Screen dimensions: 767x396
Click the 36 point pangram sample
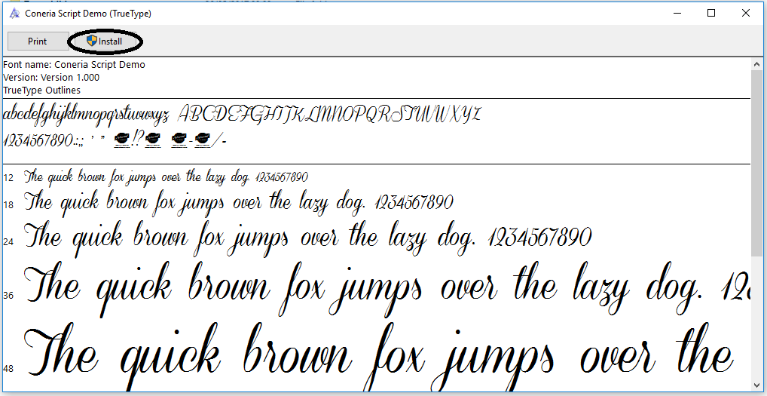(387, 290)
